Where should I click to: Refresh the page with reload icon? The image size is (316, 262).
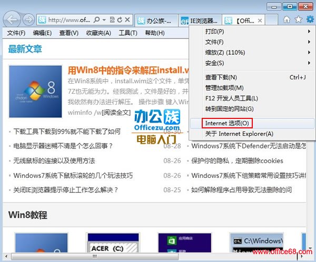120,20
